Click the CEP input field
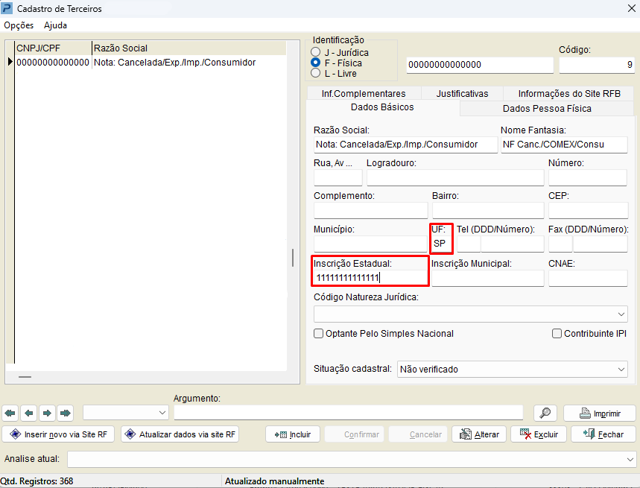This screenshot has height=488, width=640. [x=588, y=211]
